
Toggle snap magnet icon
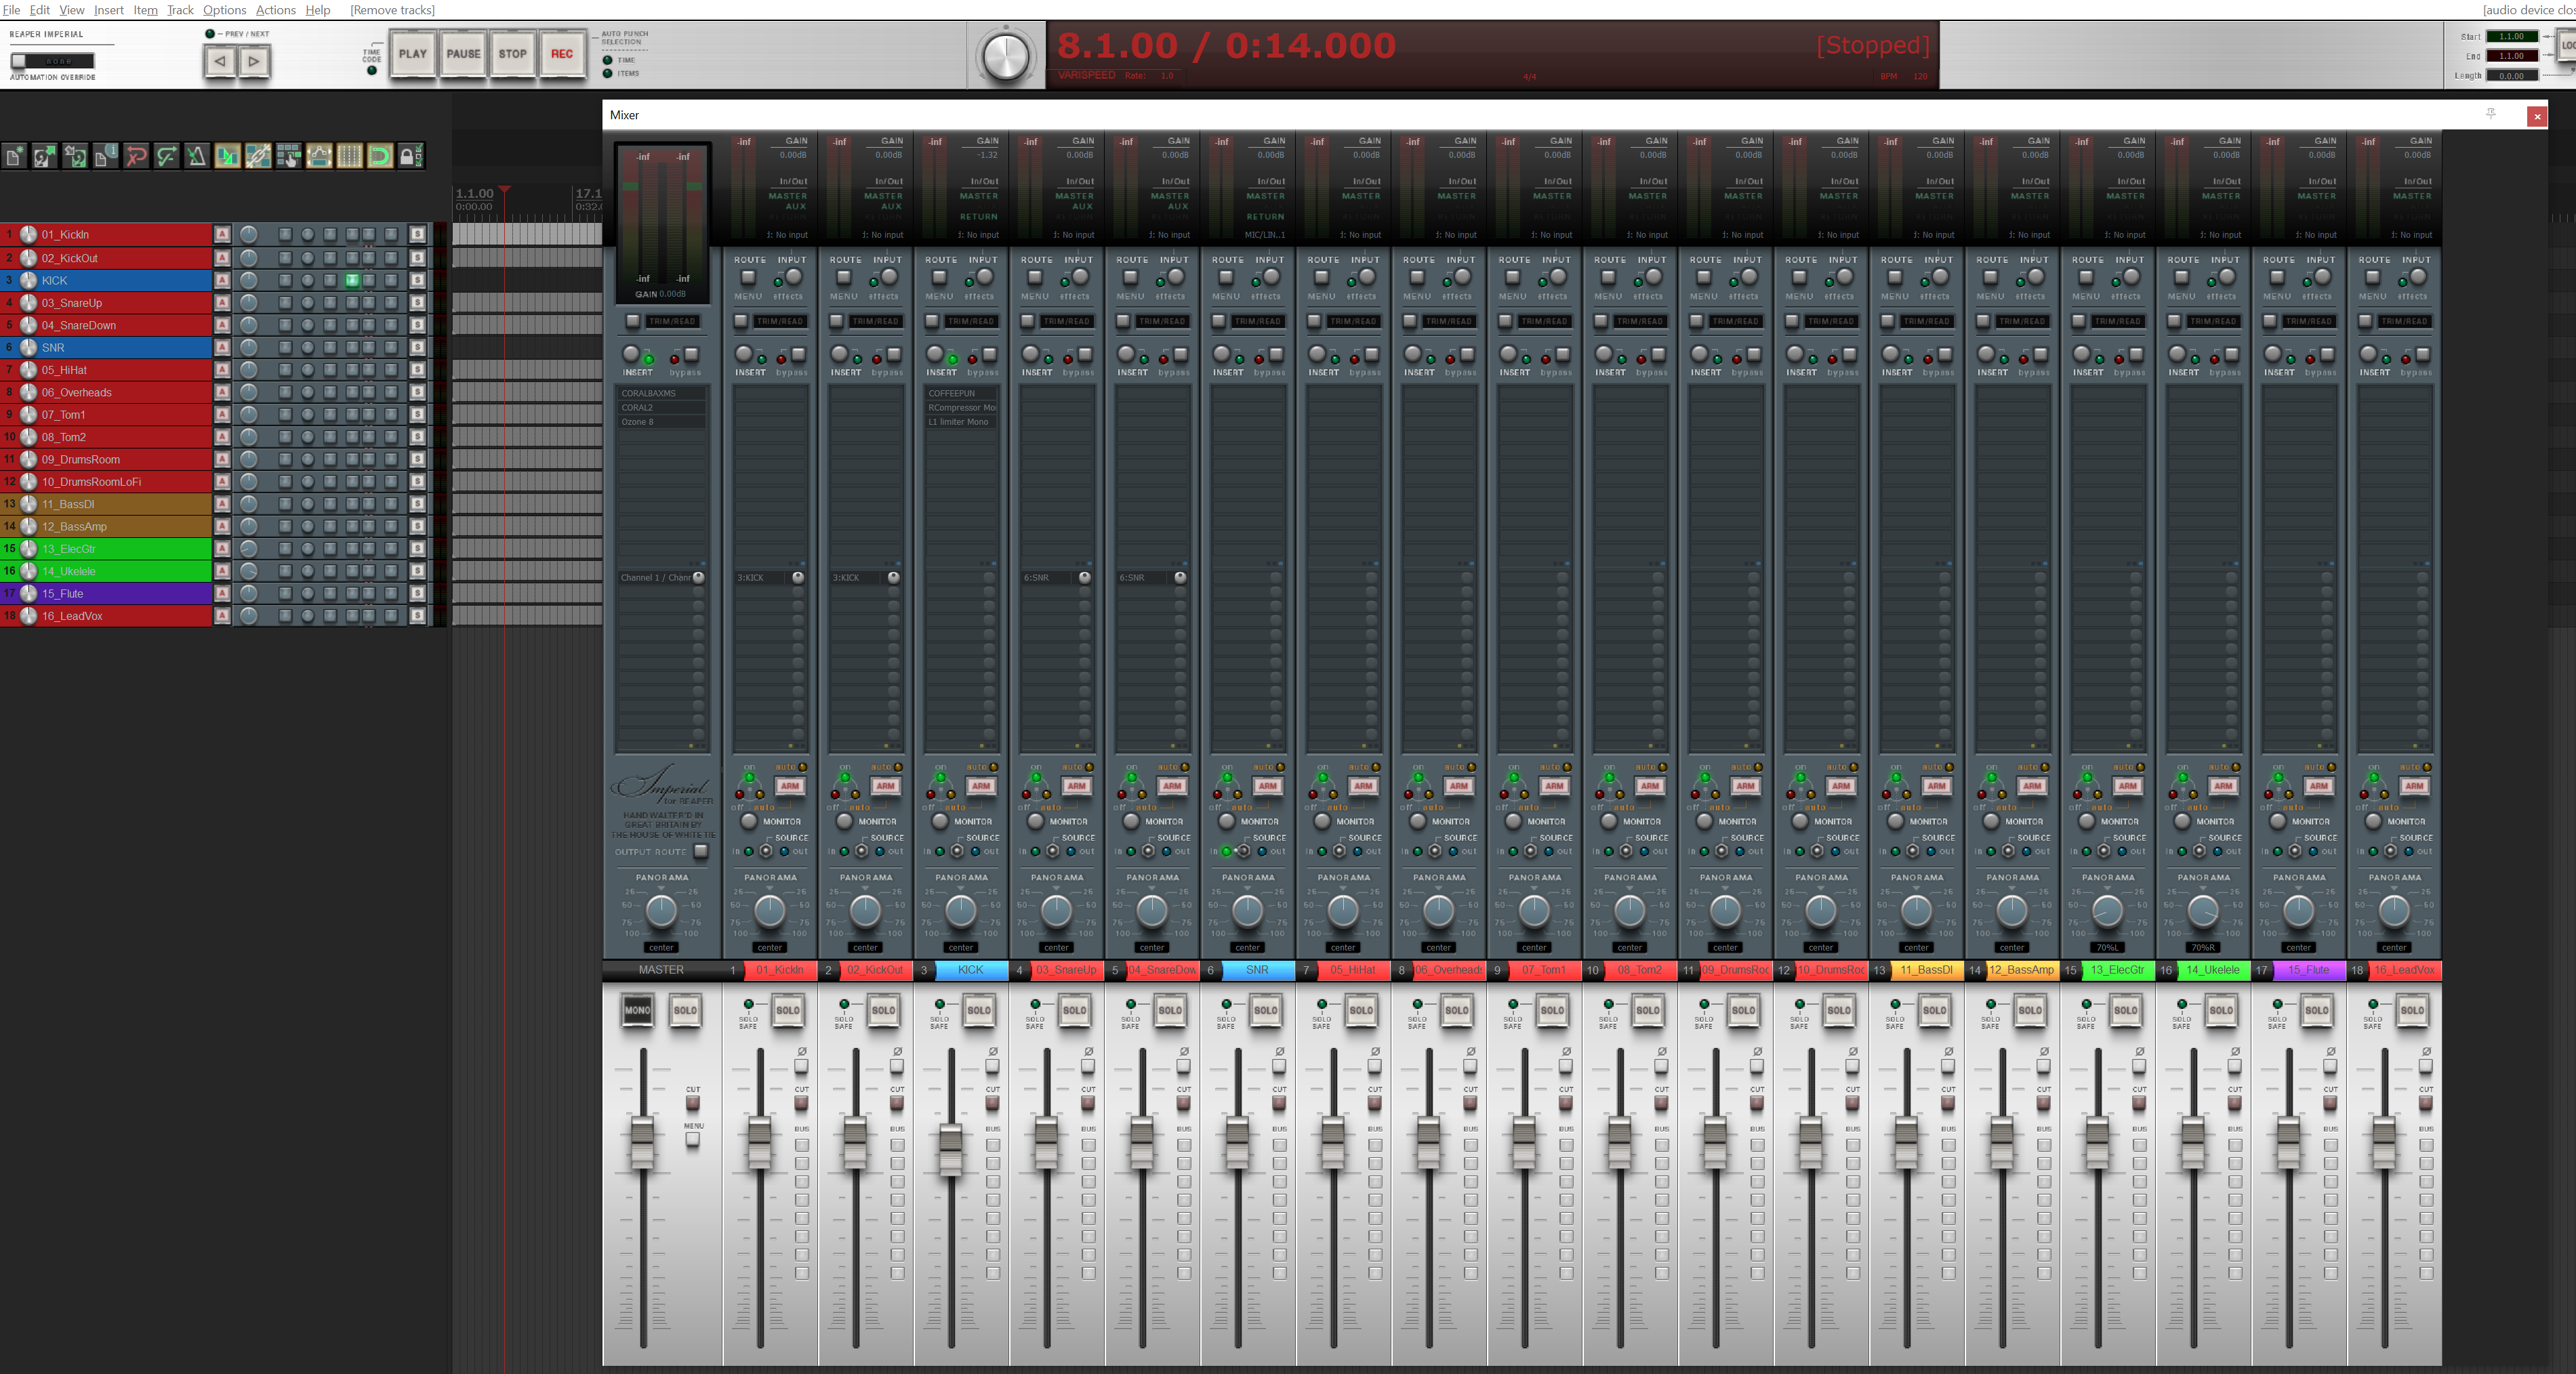tap(380, 156)
